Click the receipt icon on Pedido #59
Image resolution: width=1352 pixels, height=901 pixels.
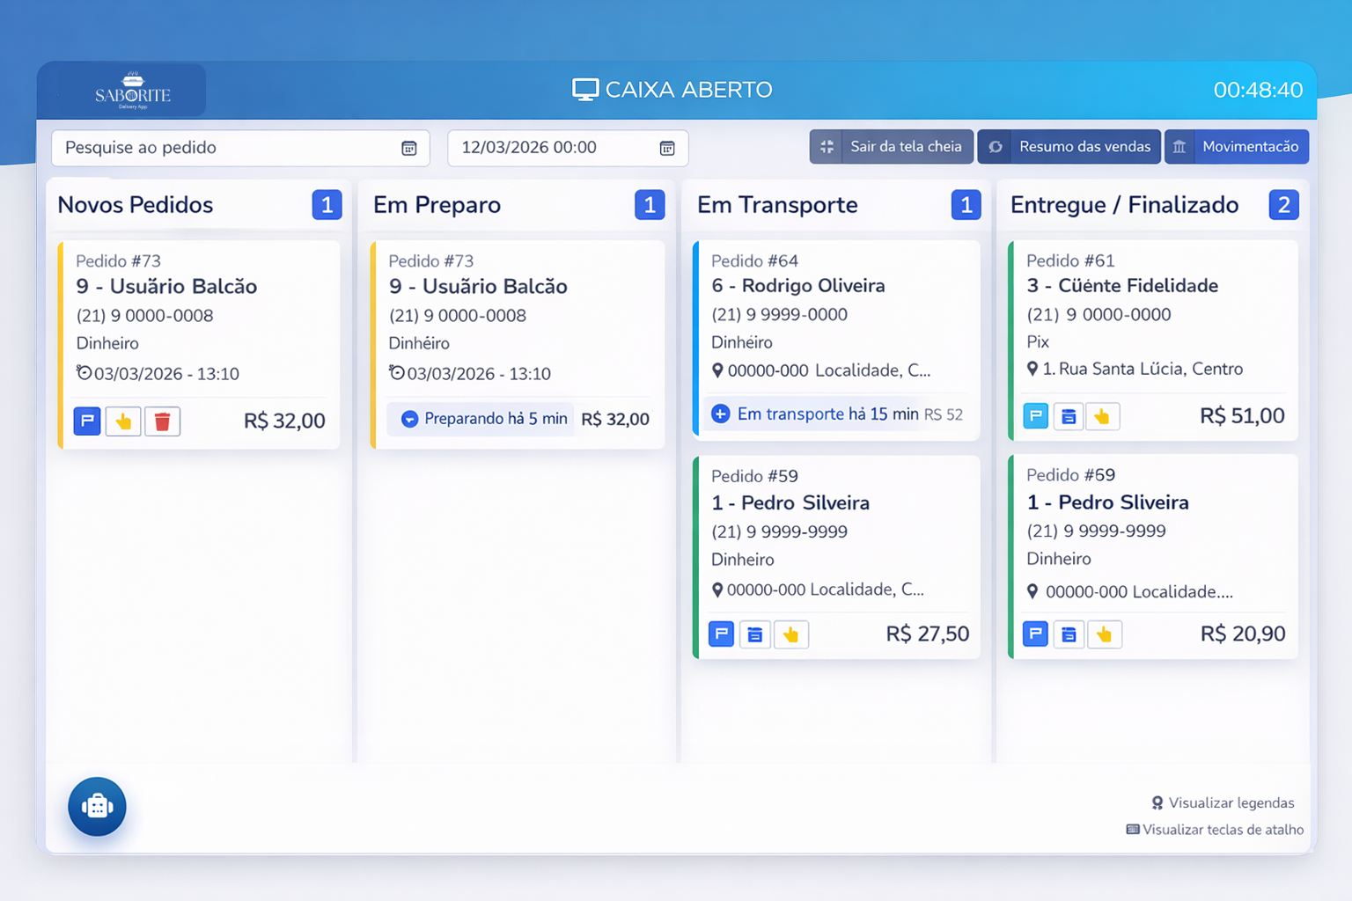755,634
